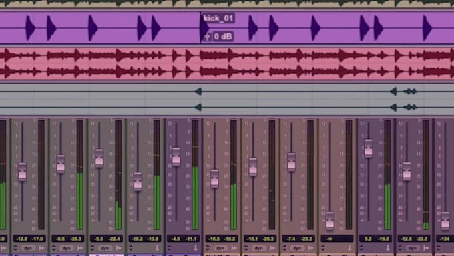The height and width of the screenshot is (256, 454).
Task: Click the -11.1 peak level readout
Action: pos(191,239)
